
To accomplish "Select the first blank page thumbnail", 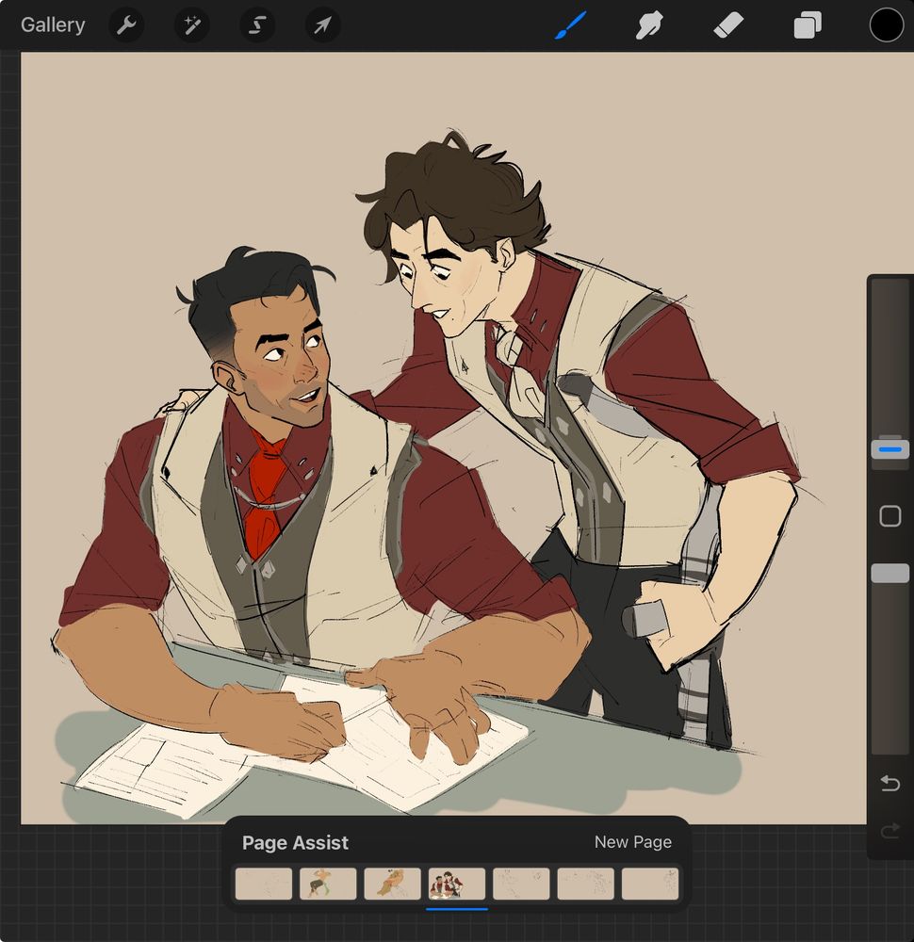I will pos(263,884).
